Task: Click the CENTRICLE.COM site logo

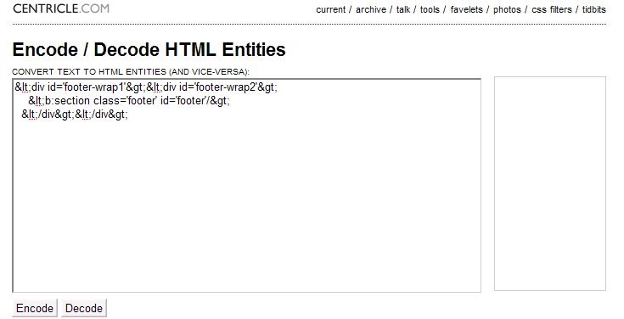Action: point(61,8)
